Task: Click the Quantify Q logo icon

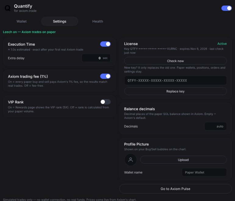Action: coord(8,8)
